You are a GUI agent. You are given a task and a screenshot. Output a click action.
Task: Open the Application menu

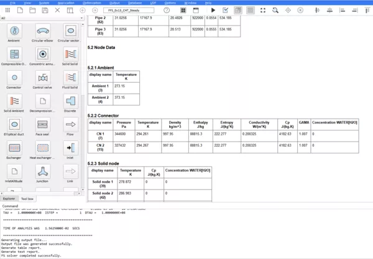coord(66,3)
